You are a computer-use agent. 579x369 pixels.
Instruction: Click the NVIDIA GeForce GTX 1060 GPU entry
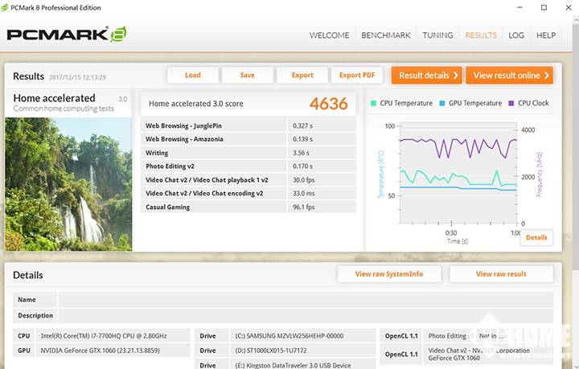pos(100,351)
